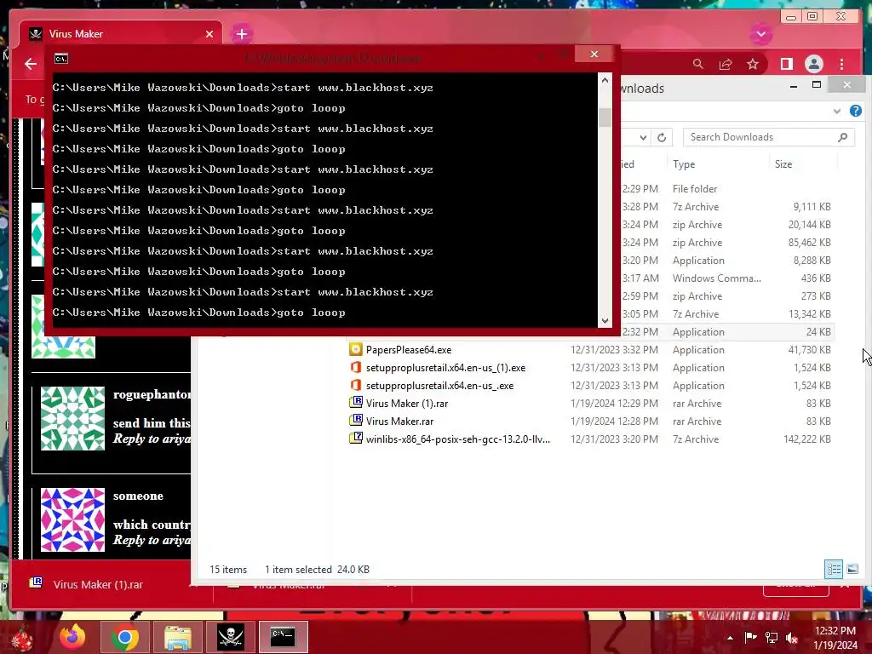
Task: Select Virus Maker.rar in file list
Action: [399, 421]
